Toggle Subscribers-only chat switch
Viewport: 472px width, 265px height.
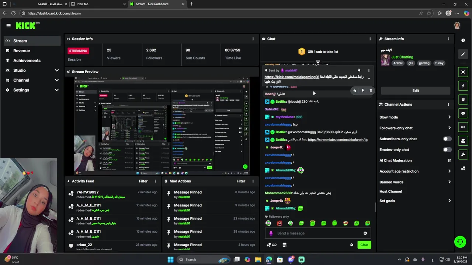click(447, 139)
